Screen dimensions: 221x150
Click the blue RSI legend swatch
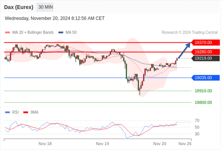(8, 112)
